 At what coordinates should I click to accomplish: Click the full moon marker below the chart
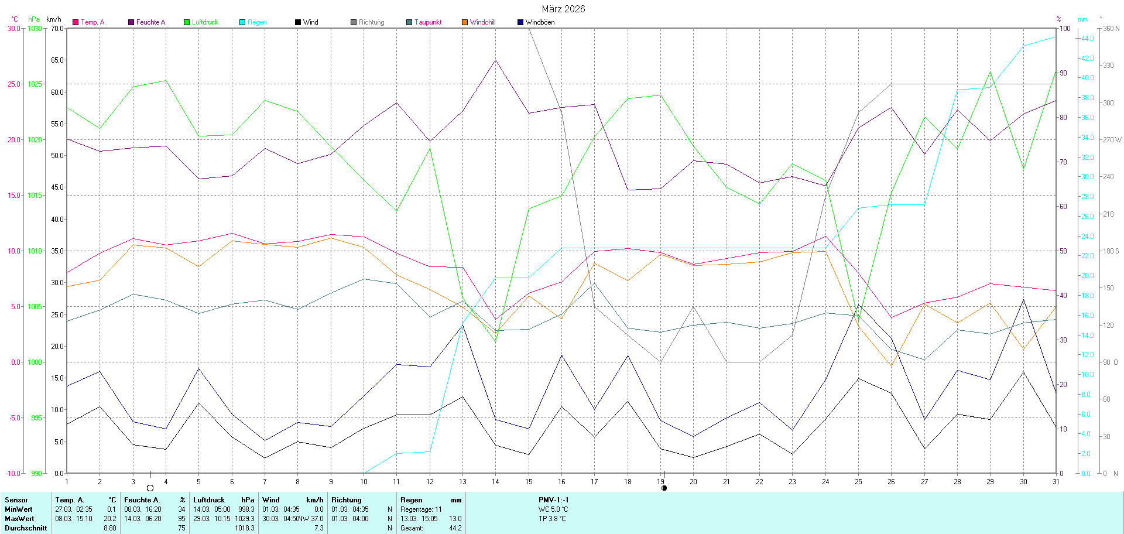pos(150,488)
